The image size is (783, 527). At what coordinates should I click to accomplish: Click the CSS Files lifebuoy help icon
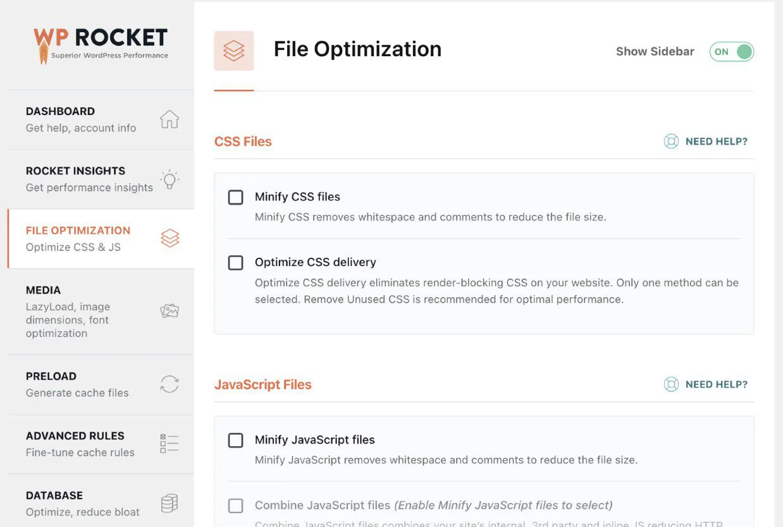671,142
